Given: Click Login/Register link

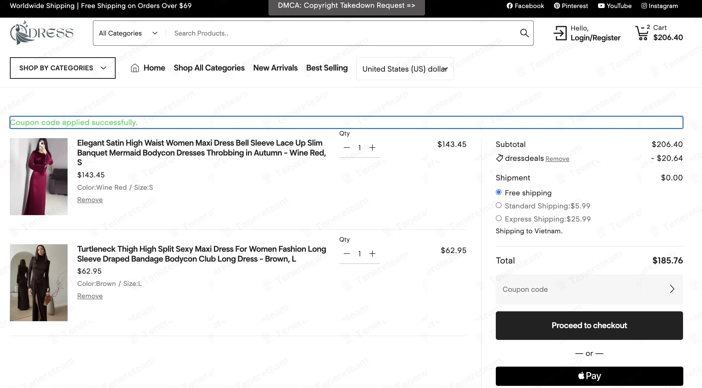Looking at the screenshot, I should [x=595, y=38].
